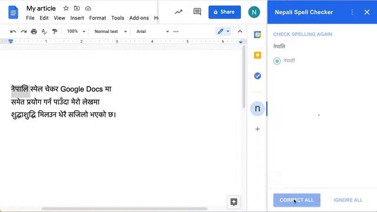377x212 pixels.
Task: Open the Google Docs home icon
Action: point(13,12)
